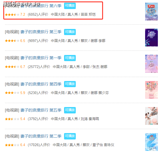
Task: Click 可播放 badge for 第五季
Action: (70, 110)
